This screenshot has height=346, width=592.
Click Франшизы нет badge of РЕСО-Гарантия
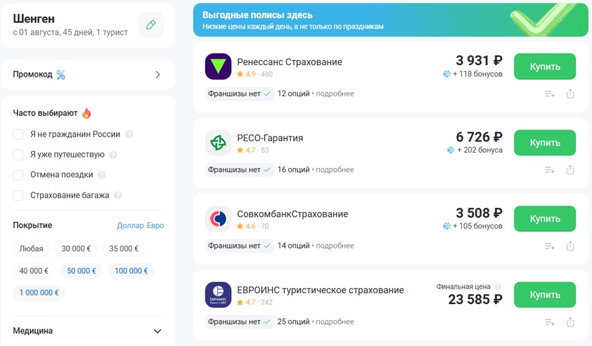click(239, 170)
